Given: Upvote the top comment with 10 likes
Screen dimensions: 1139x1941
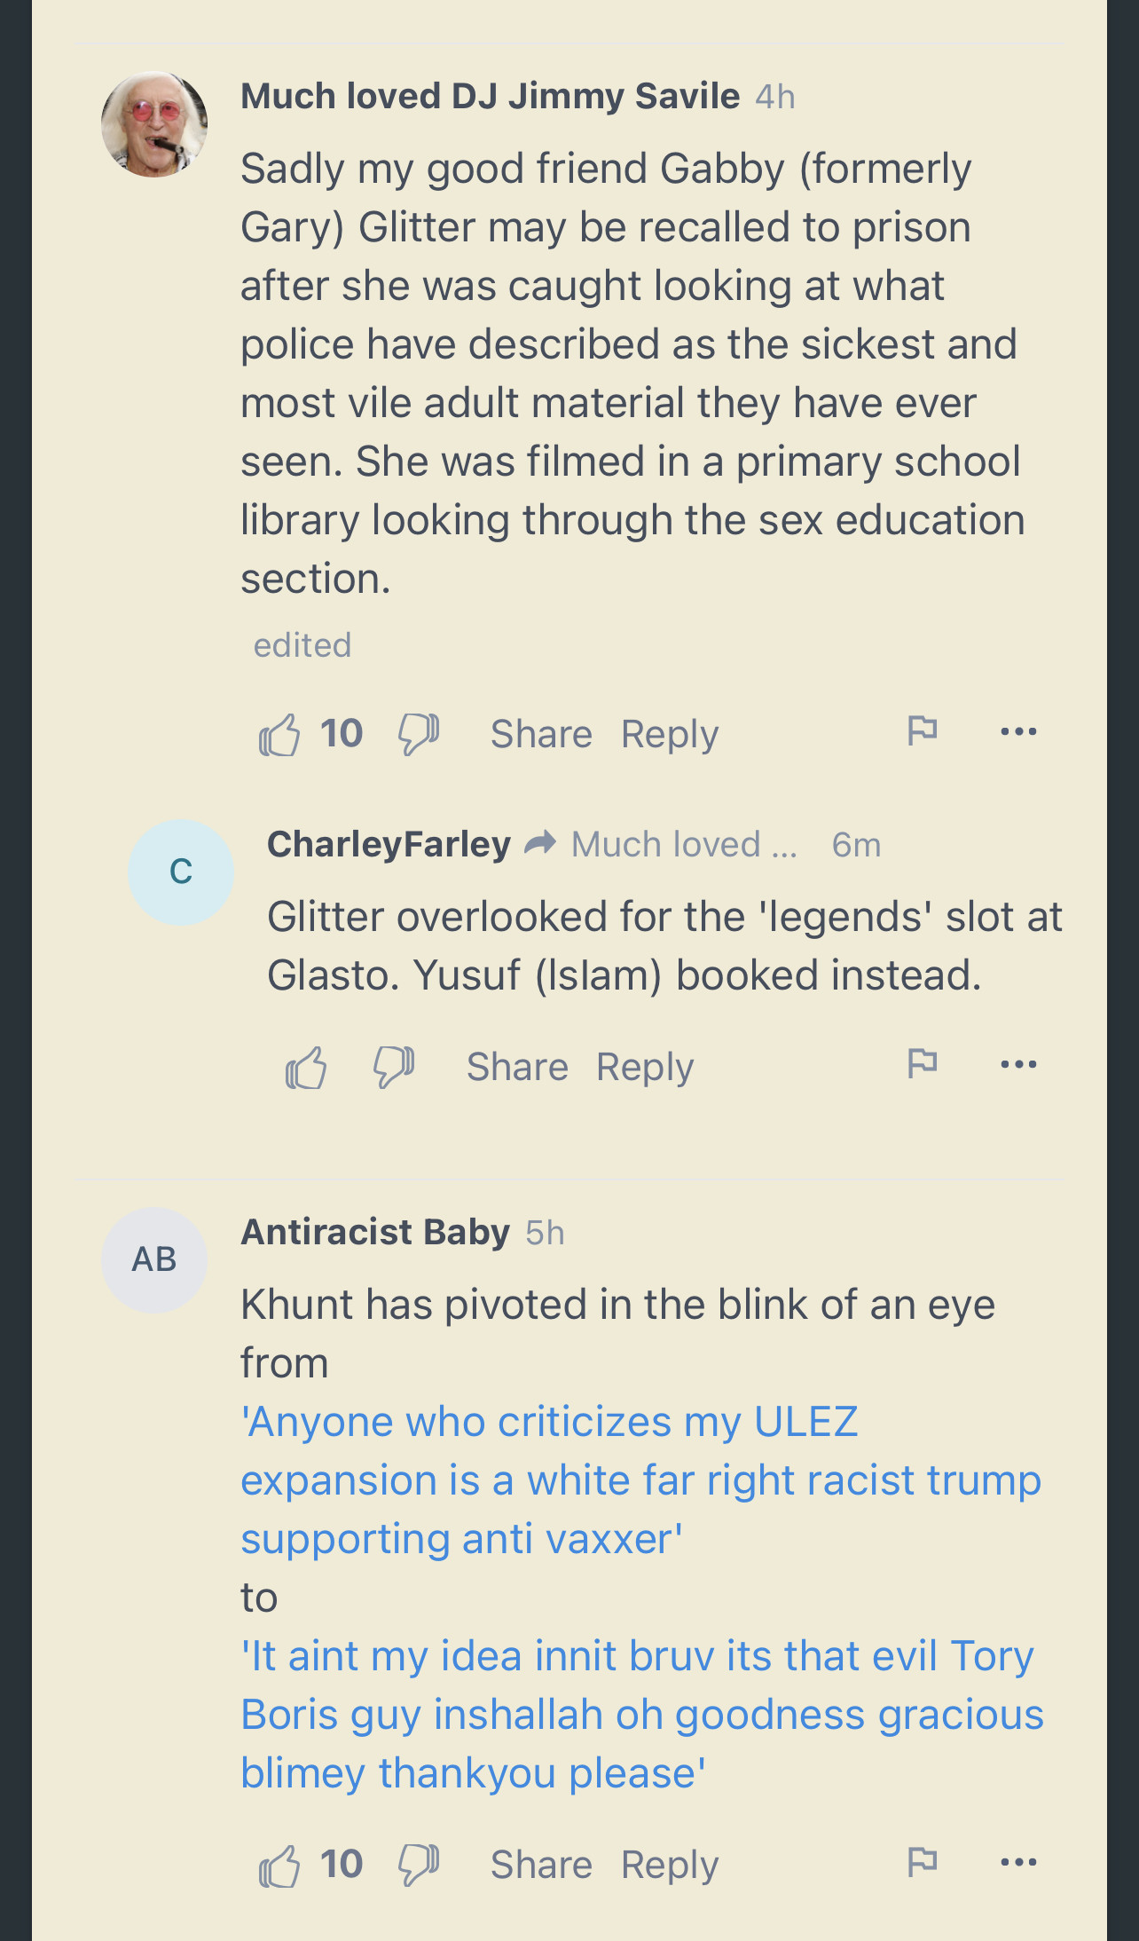Looking at the screenshot, I should pyautogui.click(x=279, y=735).
